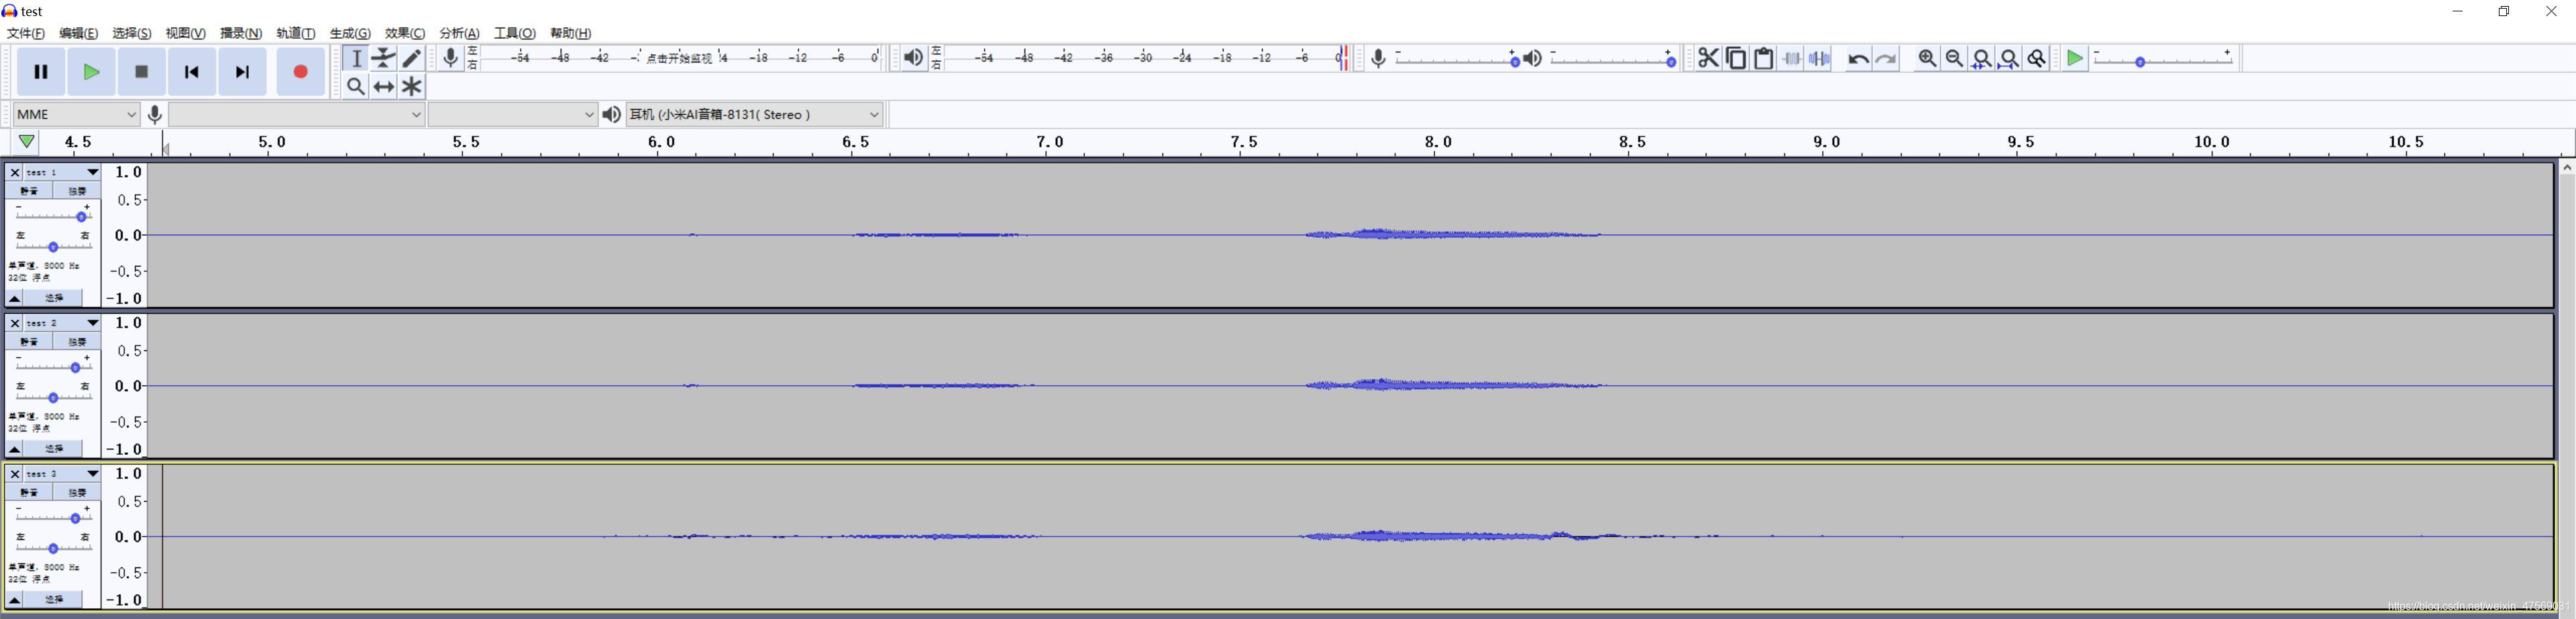
Task: Open the playback device 耳机 dropdown
Action: point(755,114)
